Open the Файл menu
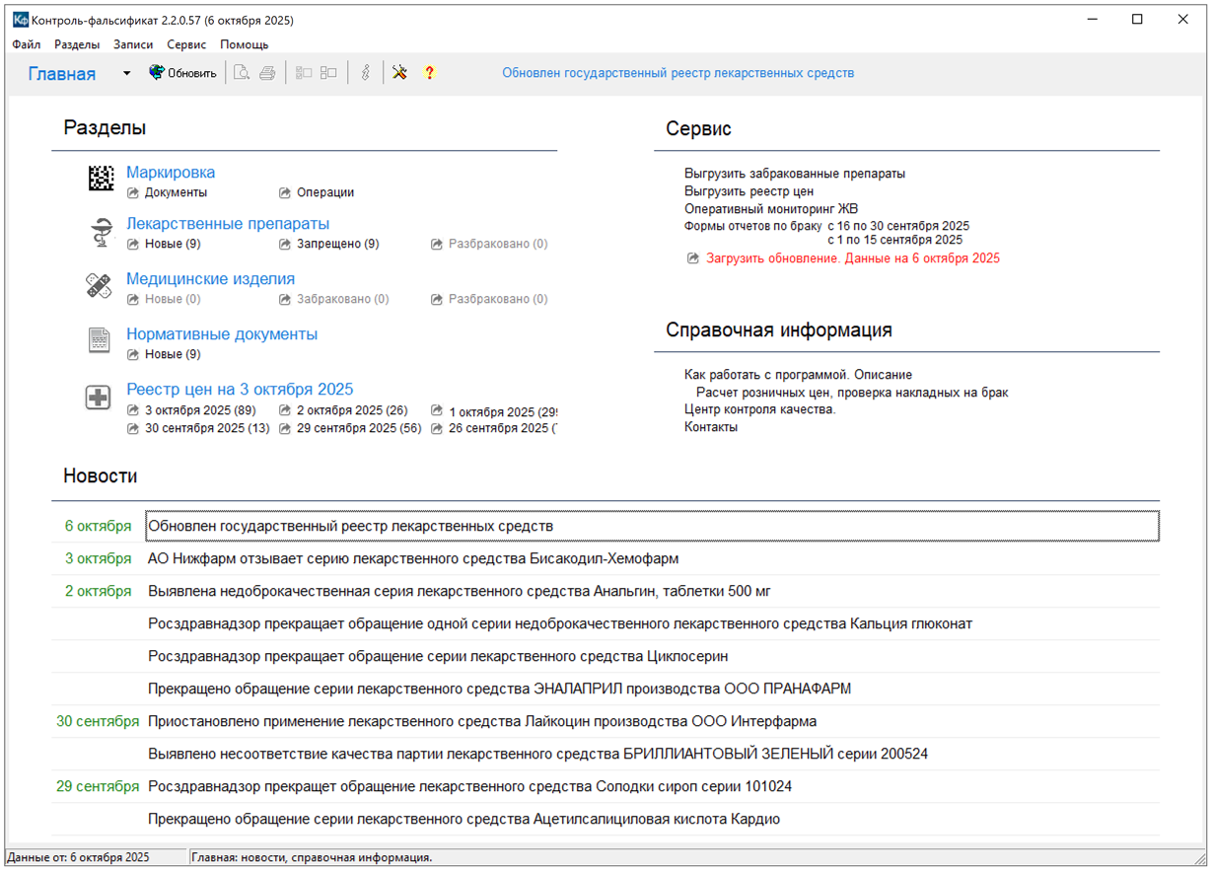 tap(27, 44)
